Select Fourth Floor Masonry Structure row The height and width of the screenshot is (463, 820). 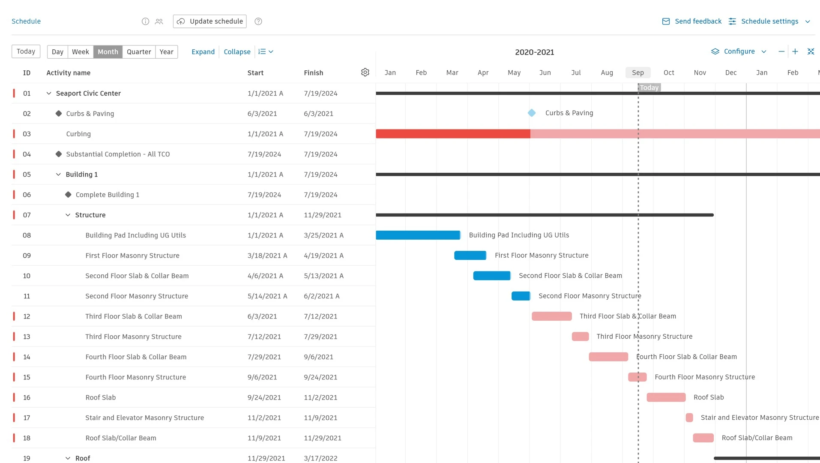pyautogui.click(x=194, y=377)
